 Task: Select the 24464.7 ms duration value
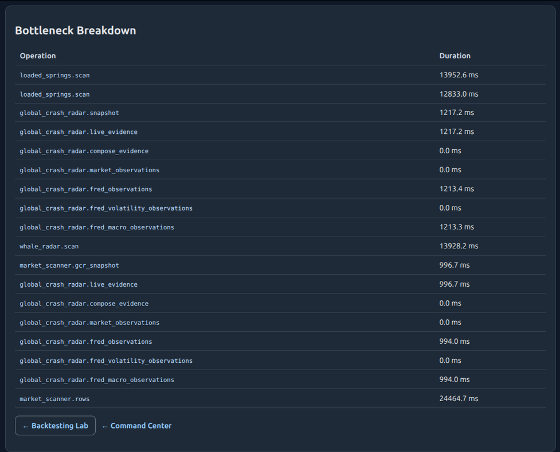click(459, 399)
